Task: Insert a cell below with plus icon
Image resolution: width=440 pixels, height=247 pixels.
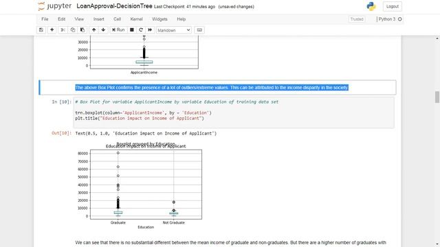Action: 52,30
